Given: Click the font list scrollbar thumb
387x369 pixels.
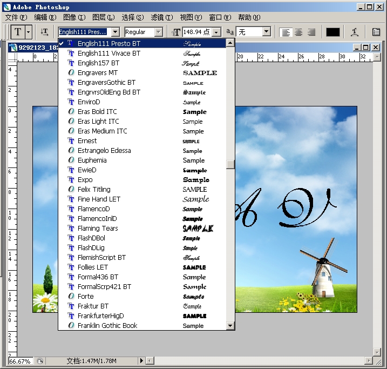Looking at the screenshot, I should pyautogui.click(x=230, y=164).
